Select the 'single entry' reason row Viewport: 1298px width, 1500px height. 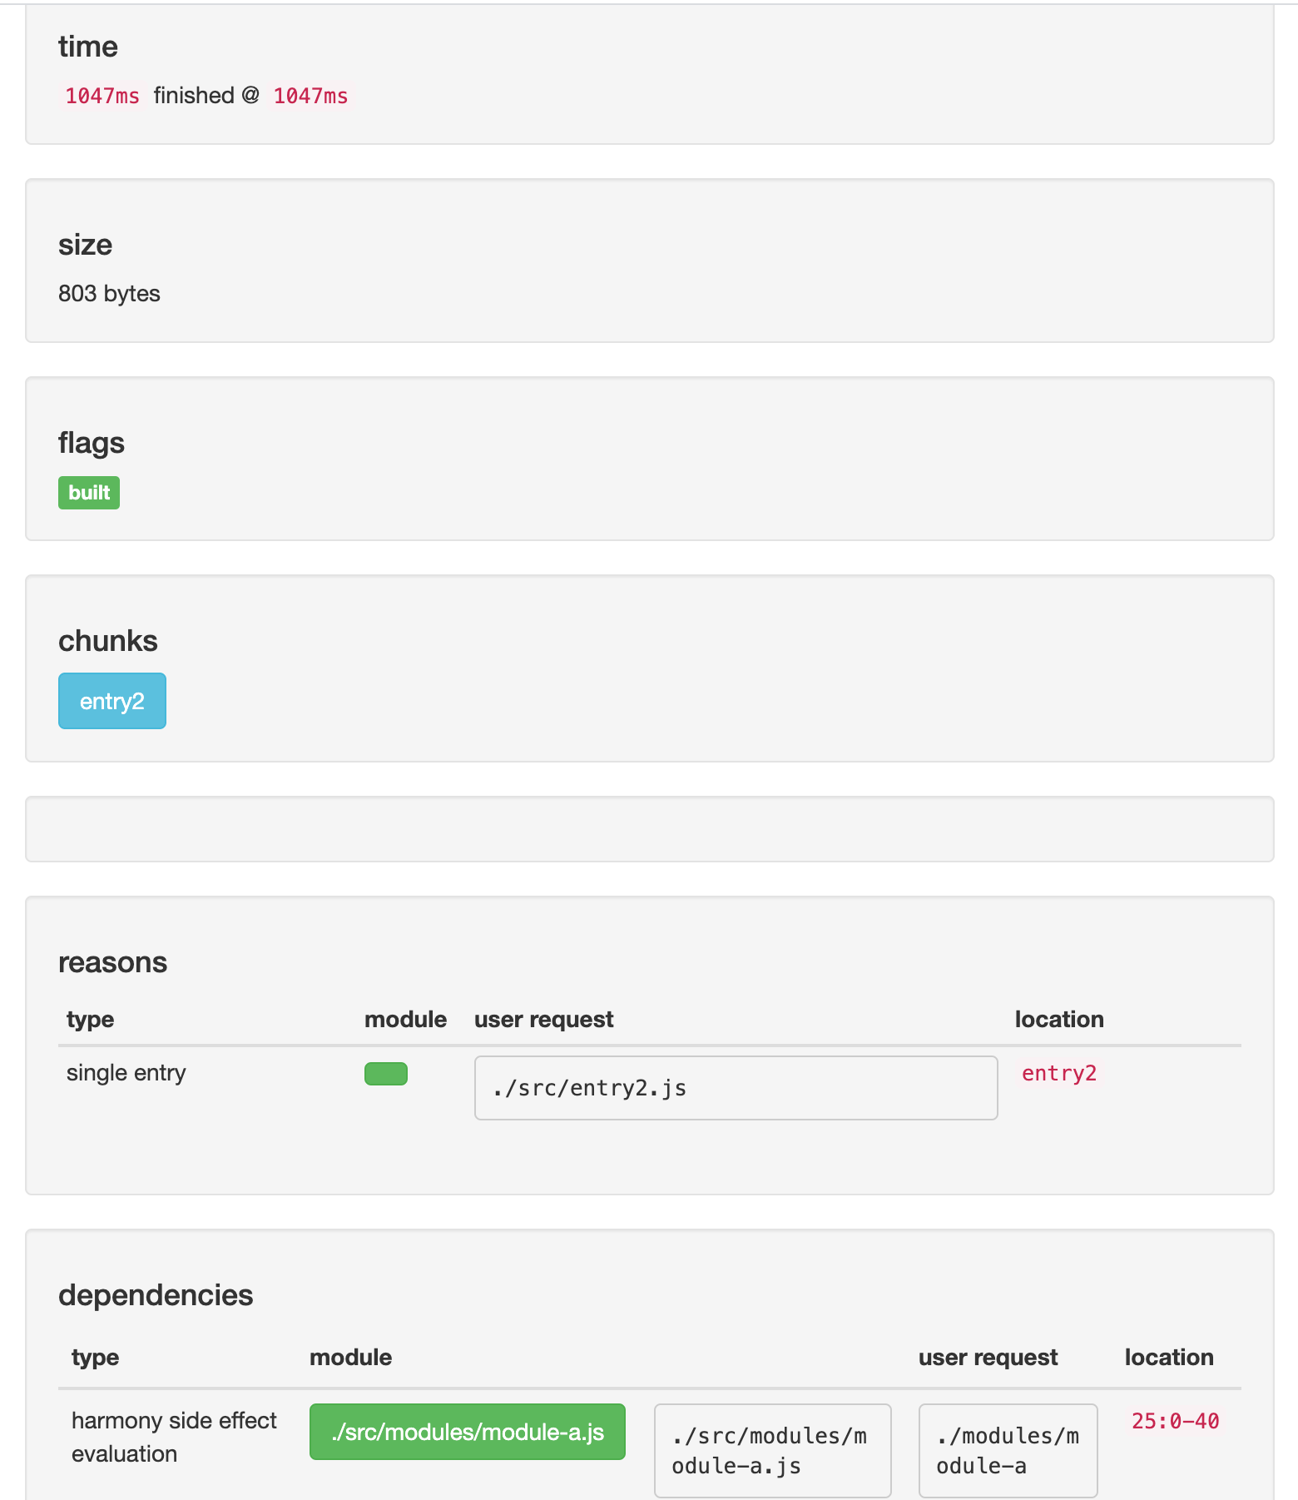126,1073
